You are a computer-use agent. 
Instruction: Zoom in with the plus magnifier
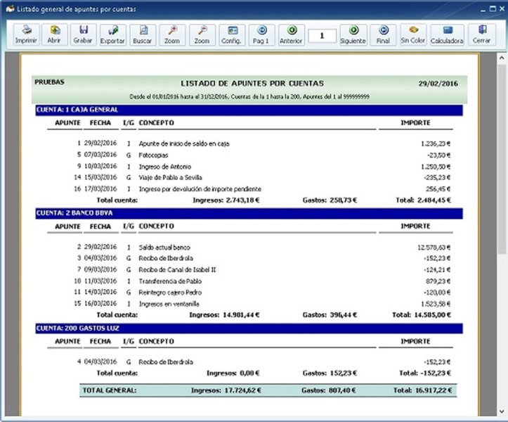pos(172,34)
